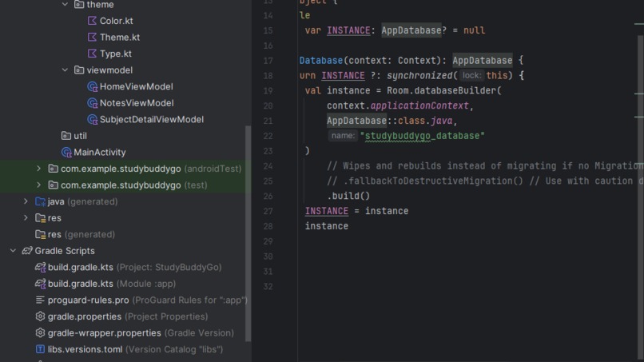Click the MainActivity class icon
The height and width of the screenshot is (362, 644).
(x=66, y=152)
